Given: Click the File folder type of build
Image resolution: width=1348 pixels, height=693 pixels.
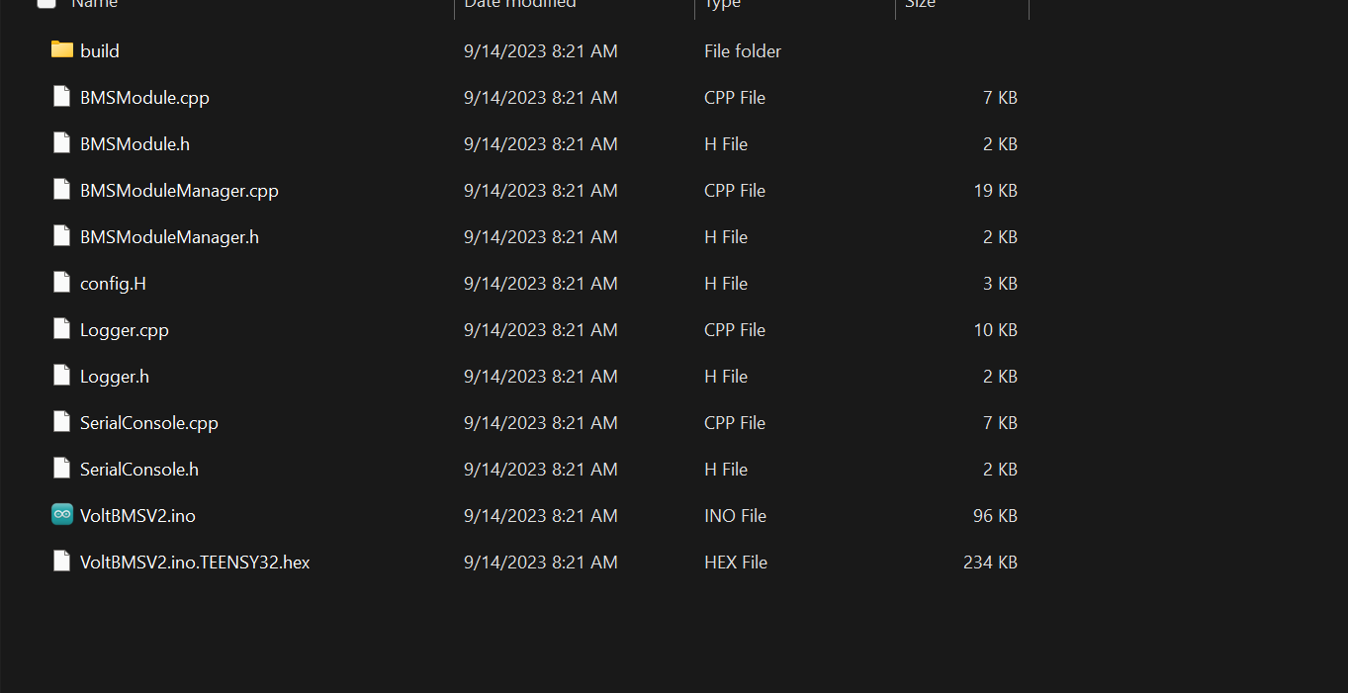Looking at the screenshot, I should [x=742, y=51].
